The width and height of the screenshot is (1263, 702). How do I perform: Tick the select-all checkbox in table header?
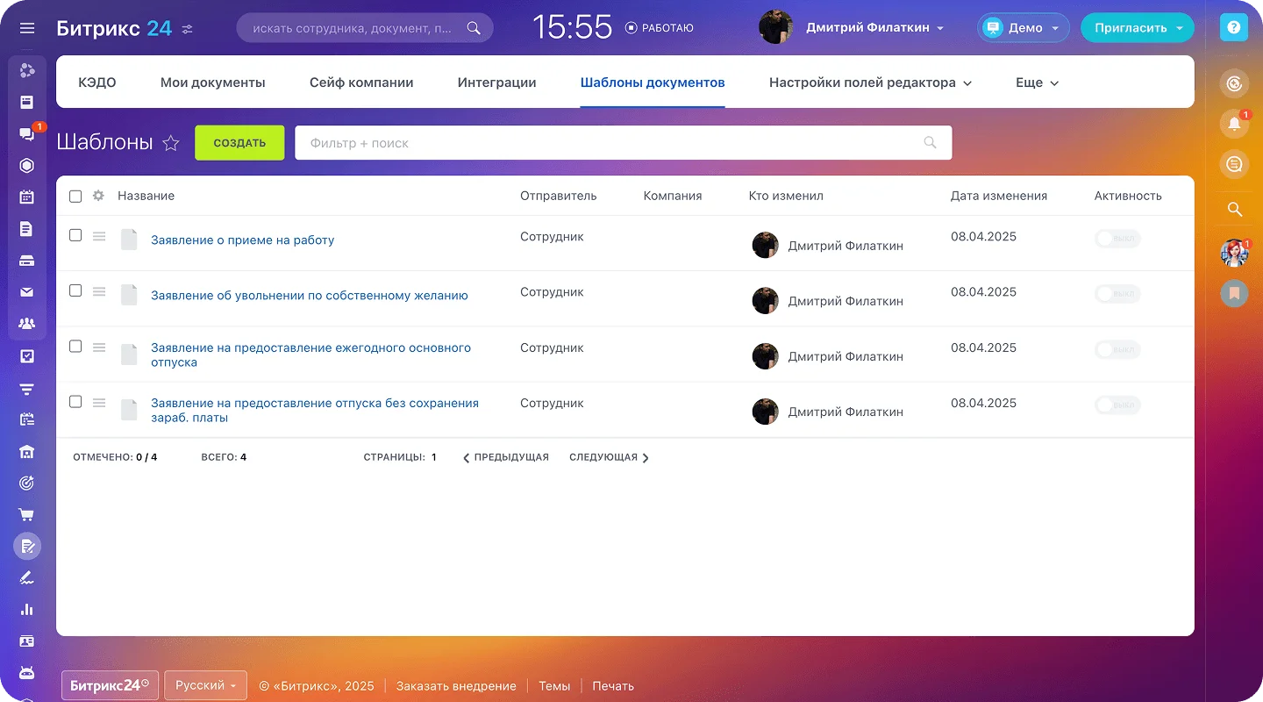coord(75,197)
